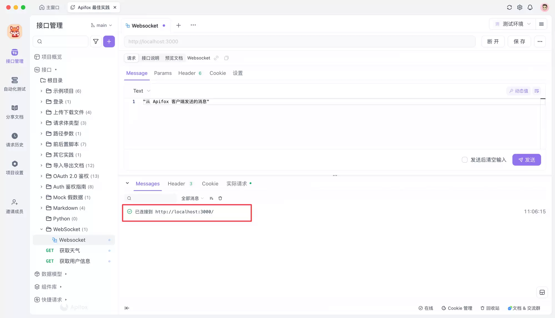Switch to the request Header tab
This screenshot has height=318, width=555.
click(190, 73)
